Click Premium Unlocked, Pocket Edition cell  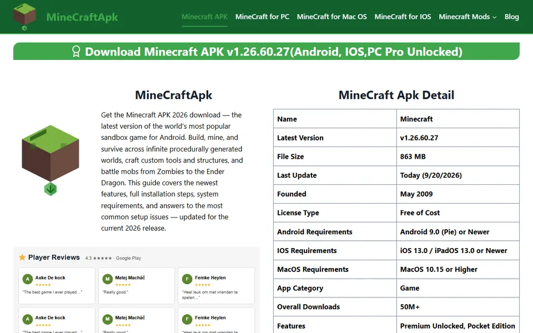(x=458, y=325)
